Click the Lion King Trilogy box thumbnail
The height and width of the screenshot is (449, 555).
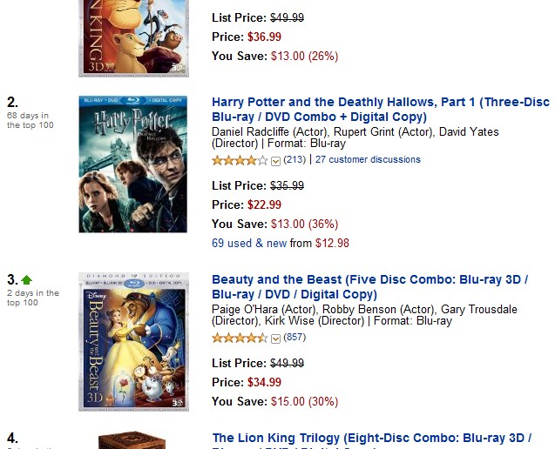pyautogui.click(x=132, y=441)
